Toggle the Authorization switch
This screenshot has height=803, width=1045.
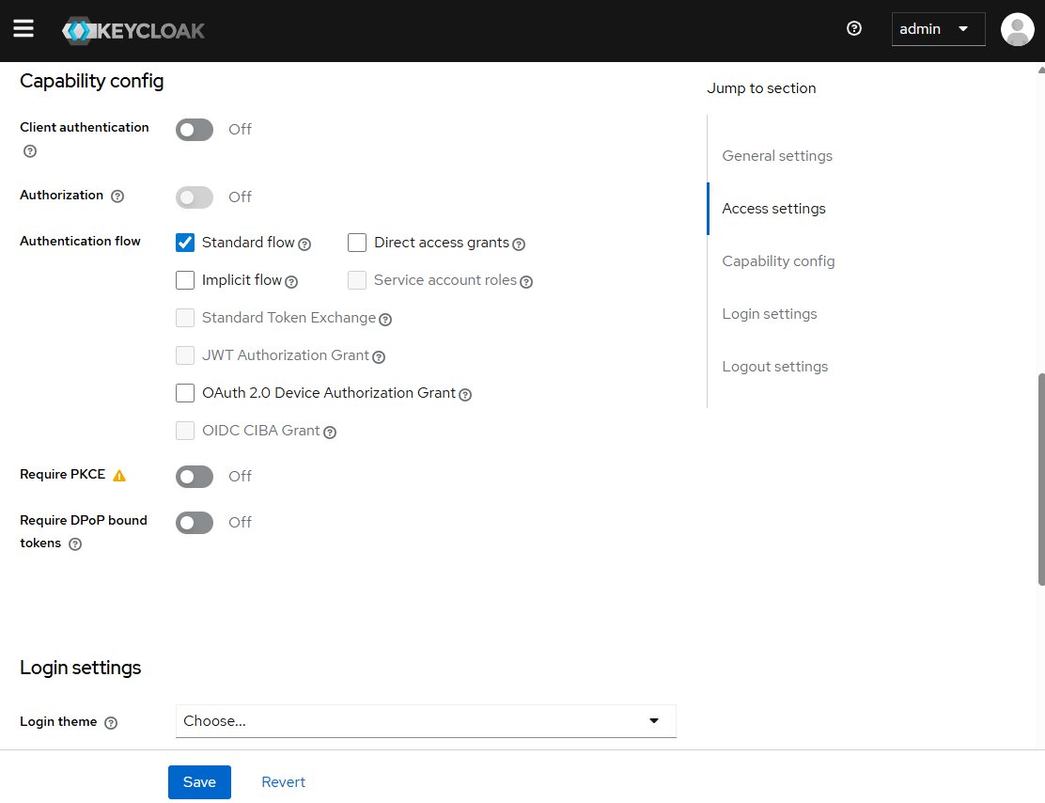[x=195, y=197]
